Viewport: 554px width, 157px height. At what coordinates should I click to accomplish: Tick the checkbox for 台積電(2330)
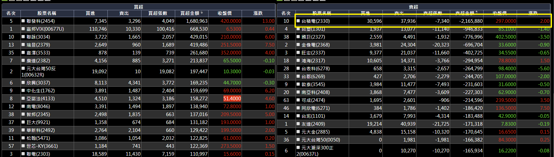click(298, 21)
